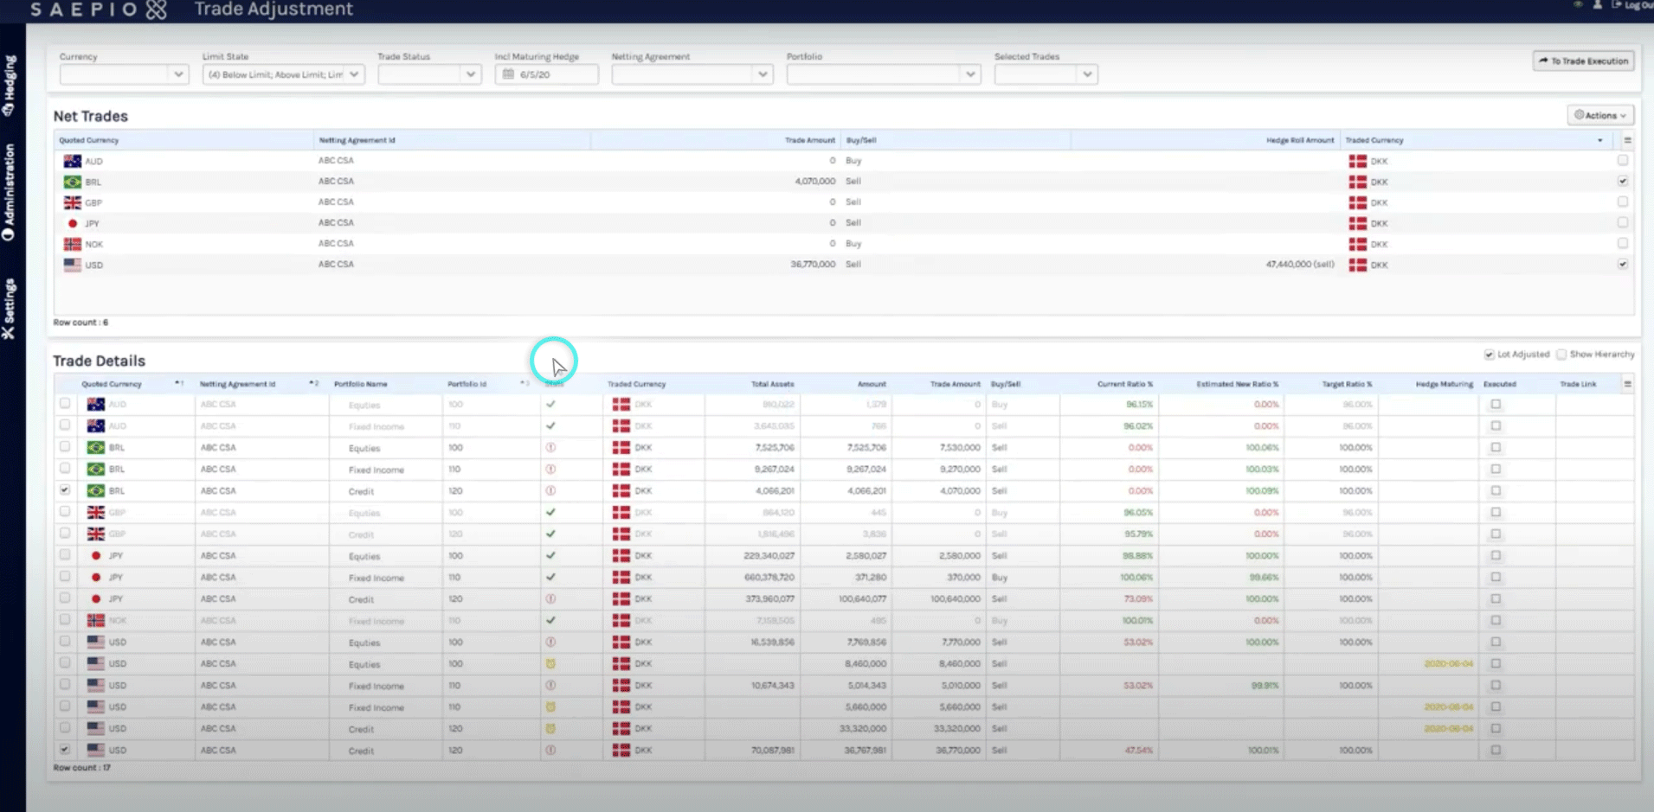Open the Portfolio filter dropdown
The image size is (1654, 812).
(884, 74)
